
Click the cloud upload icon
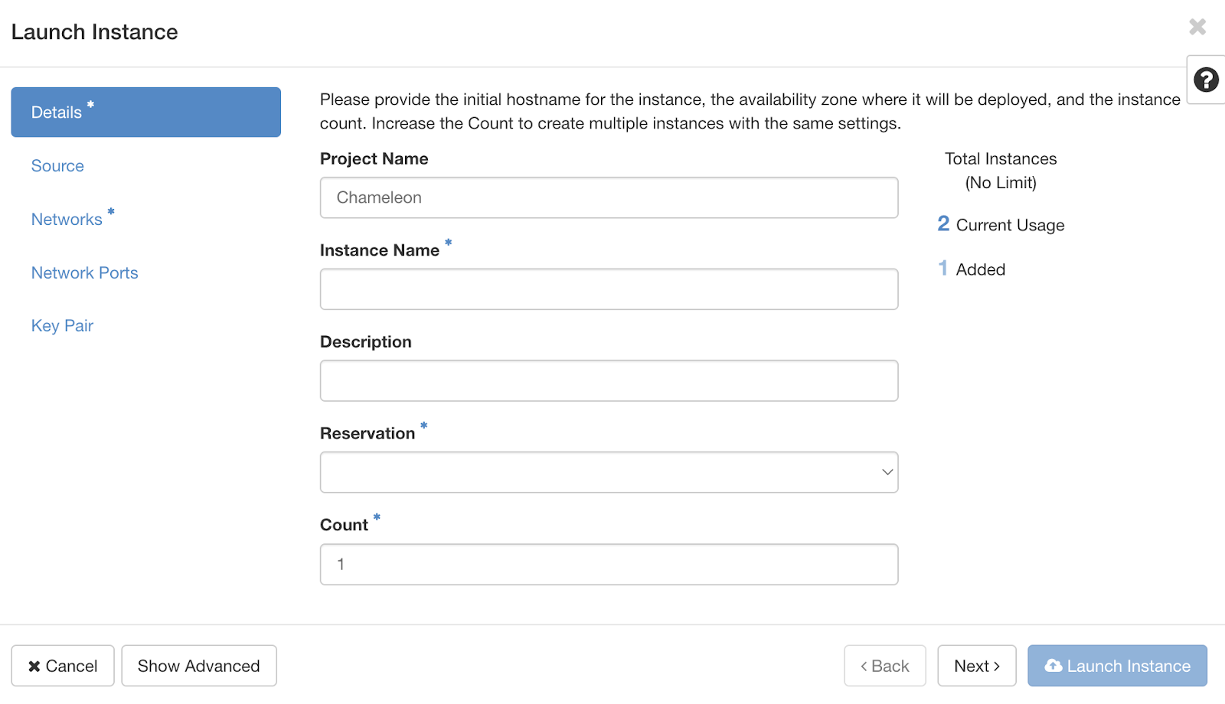pyautogui.click(x=1053, y=666)
